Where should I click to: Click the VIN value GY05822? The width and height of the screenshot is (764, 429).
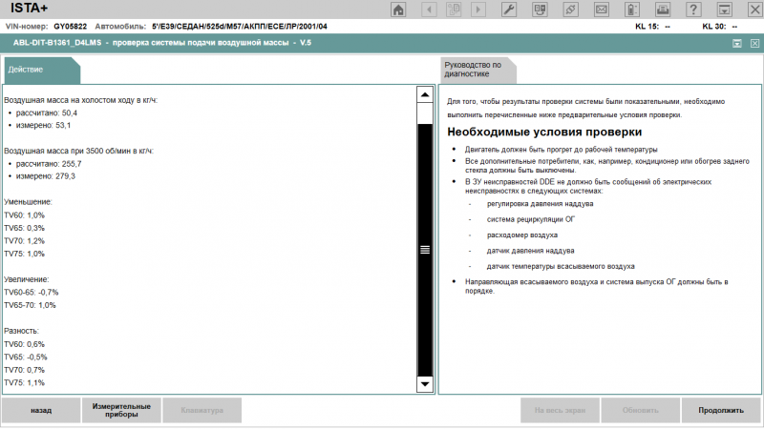70,27
